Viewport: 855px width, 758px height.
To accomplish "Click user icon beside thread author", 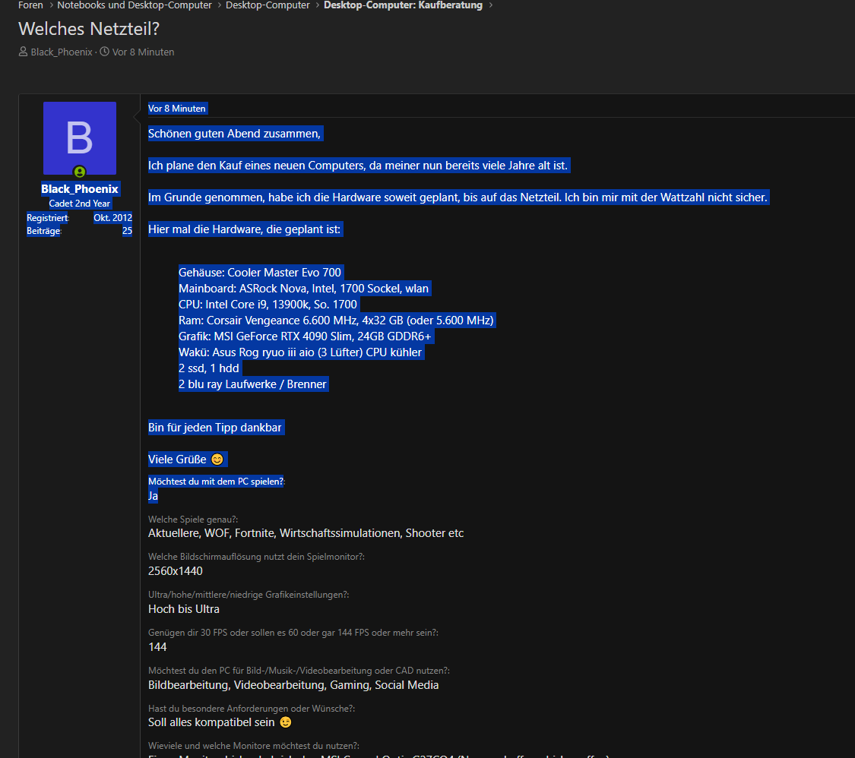I will click(23, 52).
